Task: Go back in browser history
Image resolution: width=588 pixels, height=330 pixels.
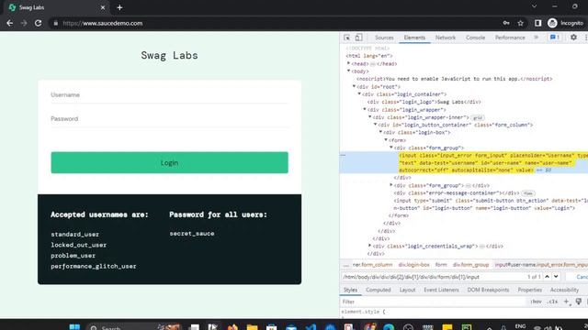Action: [10, 23]
